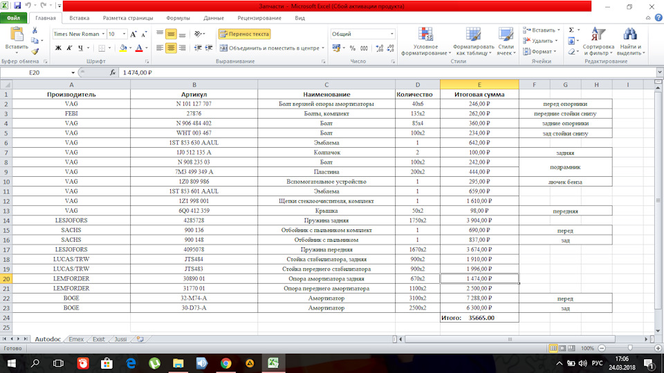Switch to the Данные tab

tap(214, 18)
